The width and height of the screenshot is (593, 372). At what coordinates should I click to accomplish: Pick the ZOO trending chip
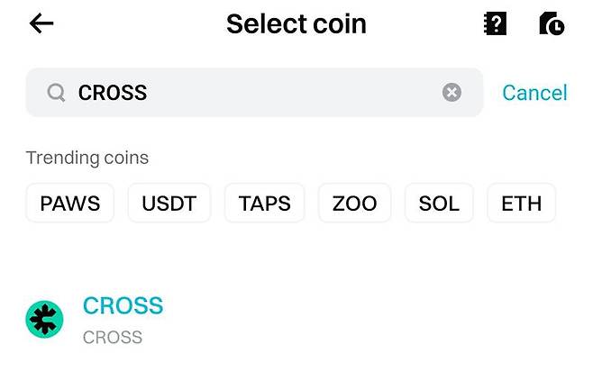coord(354,203)
